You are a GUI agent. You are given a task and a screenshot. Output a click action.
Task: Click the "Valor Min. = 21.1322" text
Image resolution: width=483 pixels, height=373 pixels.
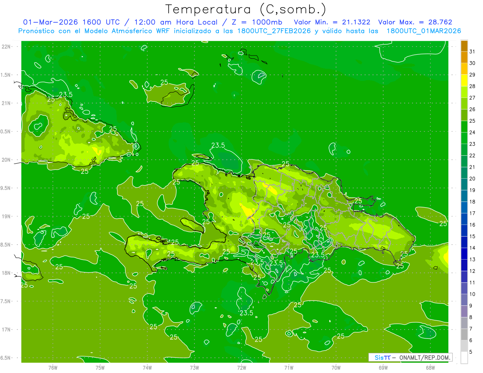[332, 22]
